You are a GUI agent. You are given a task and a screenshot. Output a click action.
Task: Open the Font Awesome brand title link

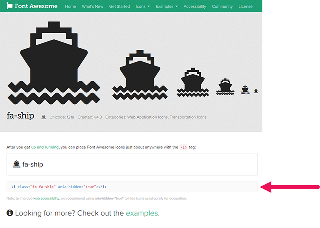click(36, 6)
